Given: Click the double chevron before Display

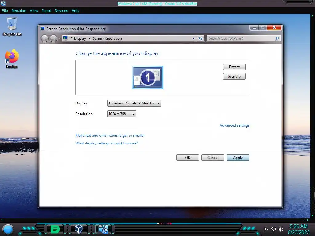Looking at the screenshot, I should point(70,38).
